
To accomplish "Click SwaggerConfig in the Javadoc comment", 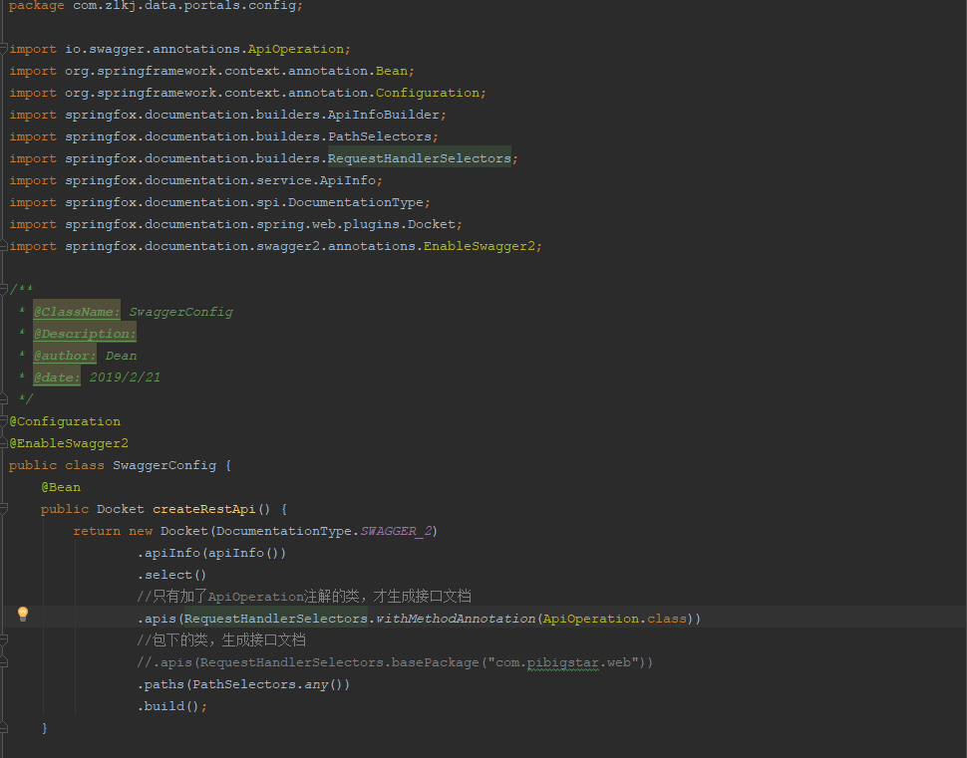I will pyautogui.click(x=180, y=312).
